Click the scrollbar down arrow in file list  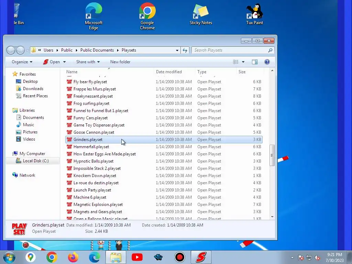(272, 217)
